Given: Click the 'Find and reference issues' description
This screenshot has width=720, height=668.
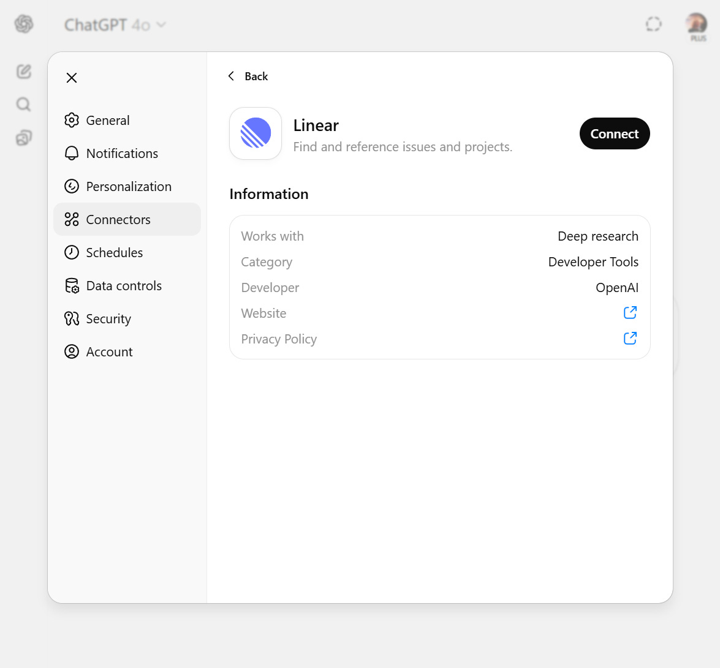Looking at the screenshot, I should point(403,147).
